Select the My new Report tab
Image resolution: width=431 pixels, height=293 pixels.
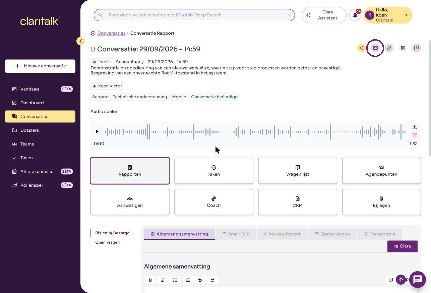click(x=282, y=234)
